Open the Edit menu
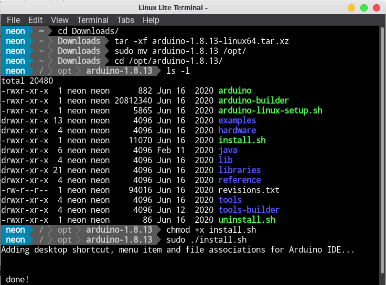The height and width of the screenshot is (285, 386). coord(35,20)
